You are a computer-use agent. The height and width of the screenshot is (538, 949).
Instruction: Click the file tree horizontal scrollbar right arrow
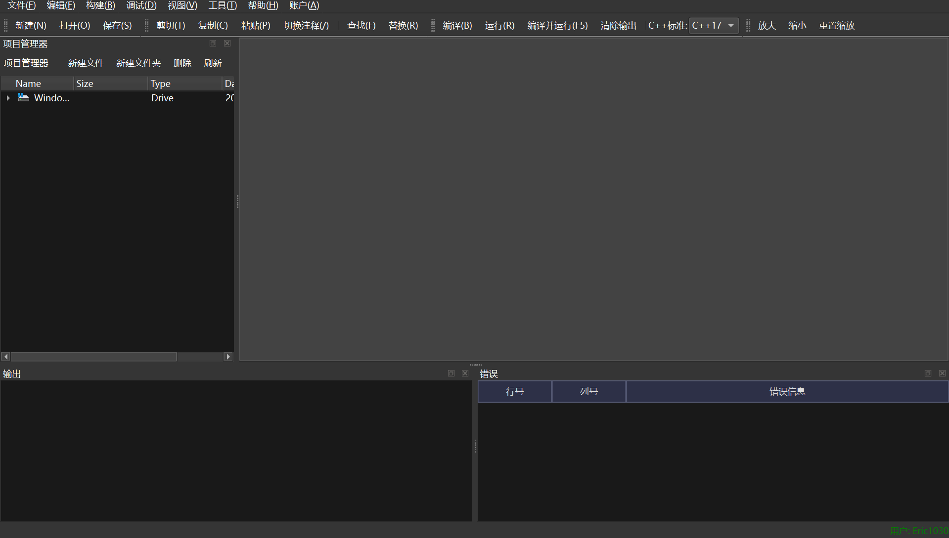(x=228, y=357)
